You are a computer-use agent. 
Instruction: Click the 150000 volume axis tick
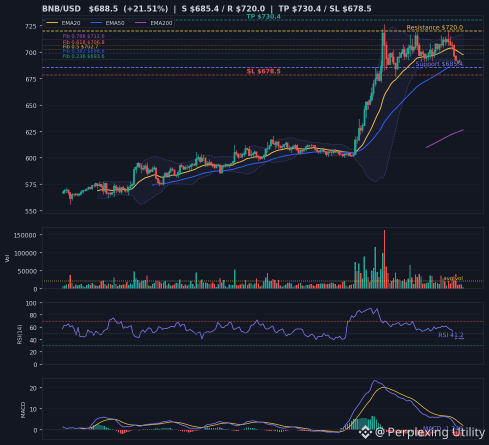point(25,235)
